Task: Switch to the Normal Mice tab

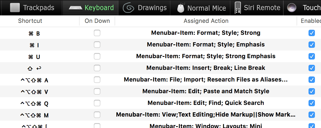Action: [206, 8]
